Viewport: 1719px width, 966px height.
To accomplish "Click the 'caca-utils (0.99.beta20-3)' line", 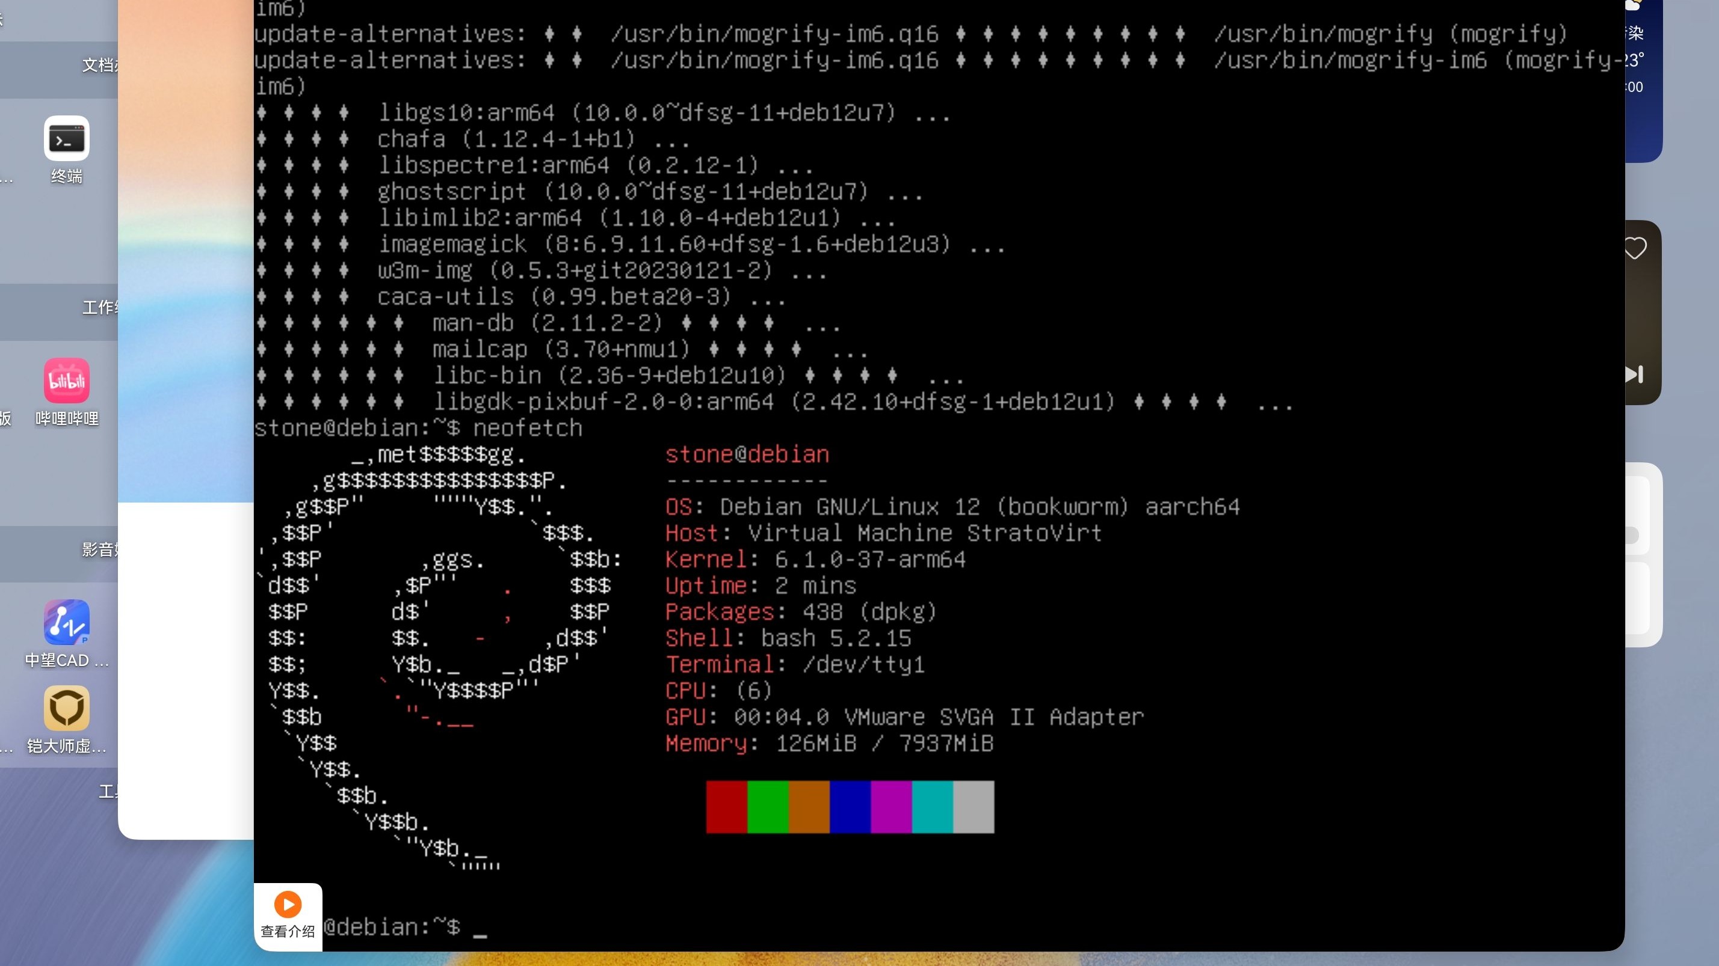I will 521,297.
